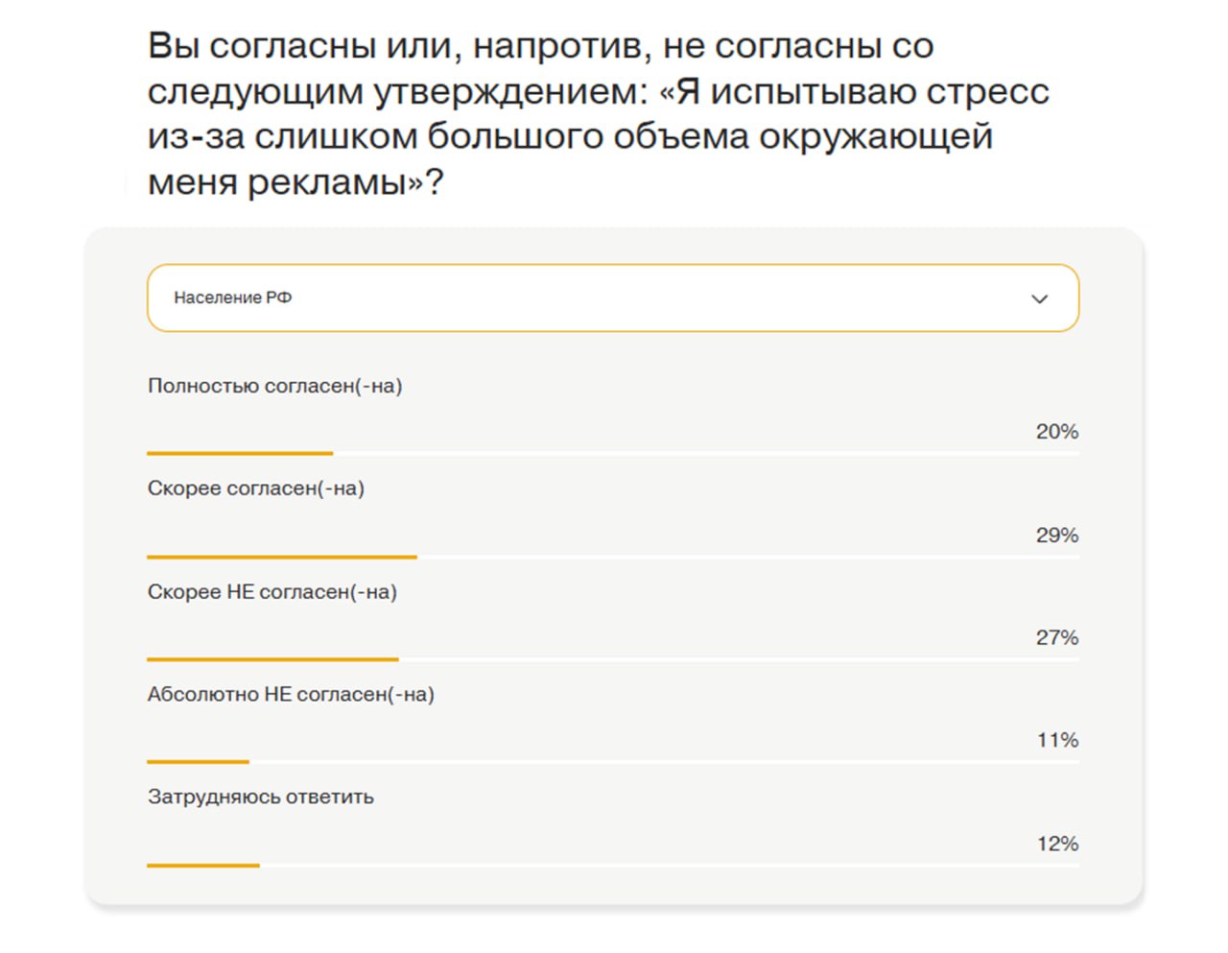Click the yellow progress bar for «Полностью согласен(-на)»
The height and width of the screenshot is (953, 1228).
239,453
